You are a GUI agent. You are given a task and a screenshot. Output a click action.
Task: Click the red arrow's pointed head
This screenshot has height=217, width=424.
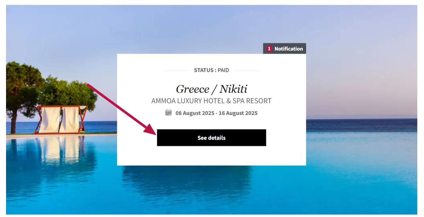(151, 129)
